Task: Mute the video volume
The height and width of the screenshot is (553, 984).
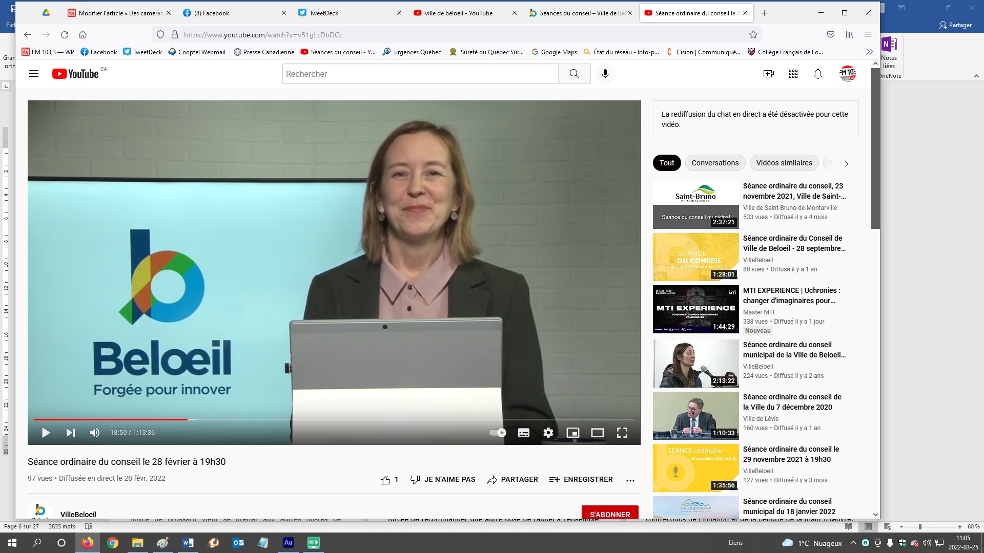Action: [x=95, y=433]
